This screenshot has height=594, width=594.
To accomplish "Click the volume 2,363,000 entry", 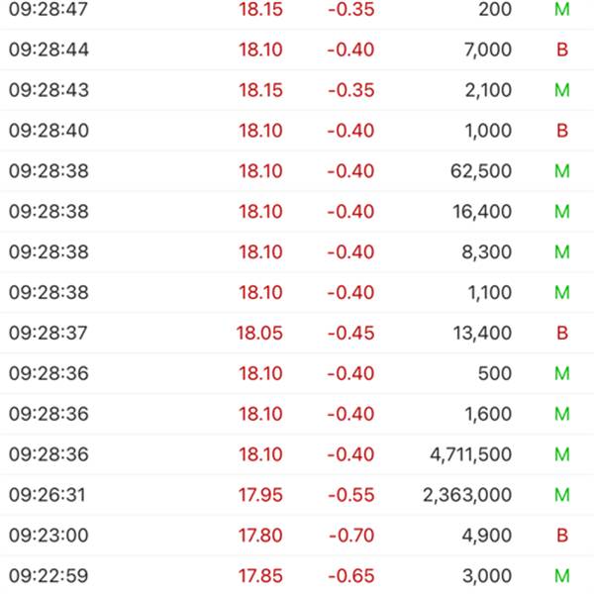I will coord(467,495).
